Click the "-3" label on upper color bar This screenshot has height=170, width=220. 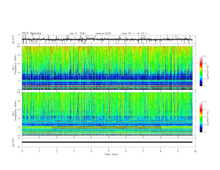[205, 56]
